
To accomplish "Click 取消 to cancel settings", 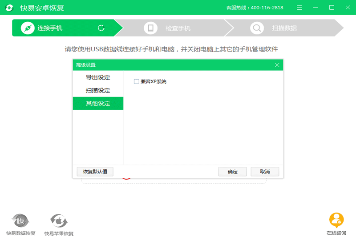I will coord(265,172).
